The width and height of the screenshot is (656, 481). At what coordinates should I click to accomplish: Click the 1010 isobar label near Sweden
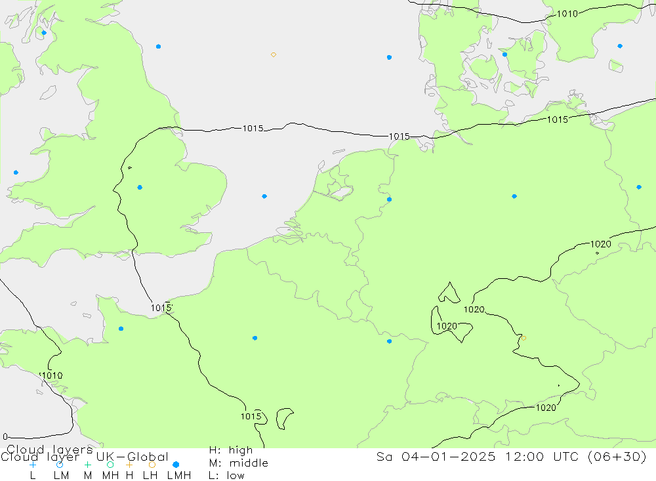pos(567,14)
